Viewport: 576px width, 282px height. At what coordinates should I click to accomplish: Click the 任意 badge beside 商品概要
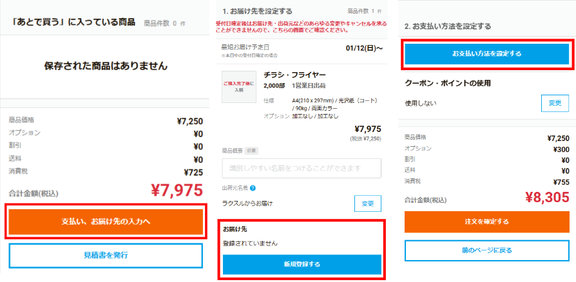click(x=251, y=151)
